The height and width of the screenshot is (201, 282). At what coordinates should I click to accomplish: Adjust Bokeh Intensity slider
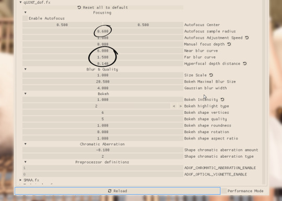(x=103, y=100)
